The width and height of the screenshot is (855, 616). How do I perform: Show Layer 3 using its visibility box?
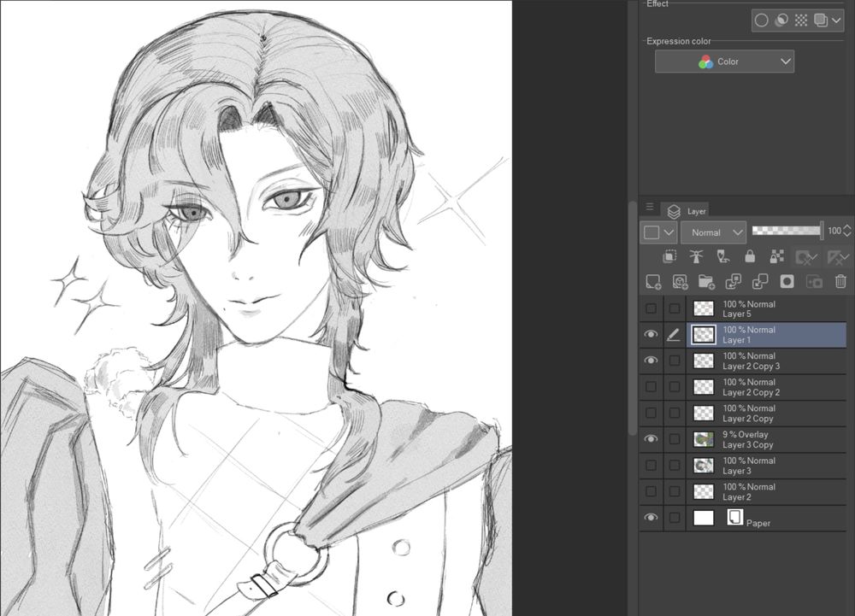point(651,465)
